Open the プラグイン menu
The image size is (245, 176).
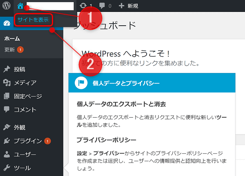click(x=28, y=141)
